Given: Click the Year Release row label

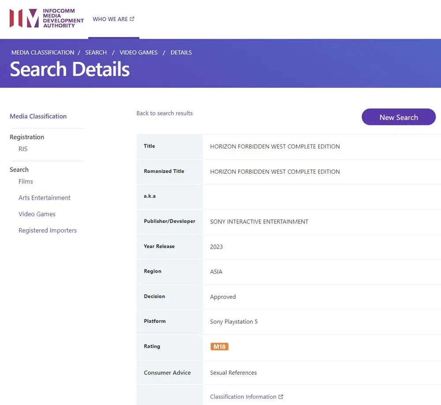Looking at the screenshot, I should tap(159, 246).
